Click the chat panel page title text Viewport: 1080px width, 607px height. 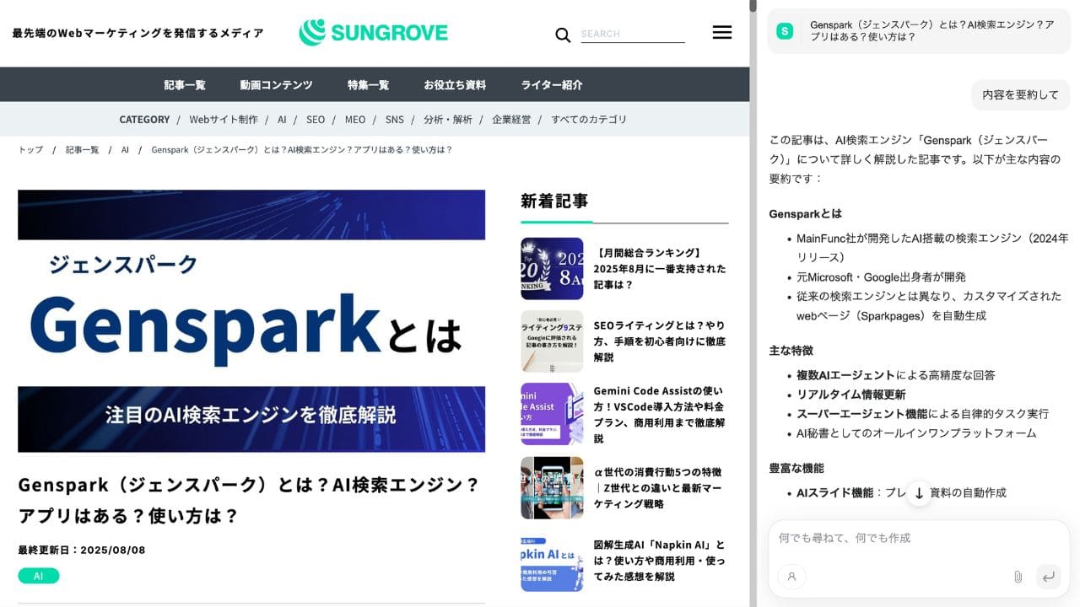click(x=931, y=31)
